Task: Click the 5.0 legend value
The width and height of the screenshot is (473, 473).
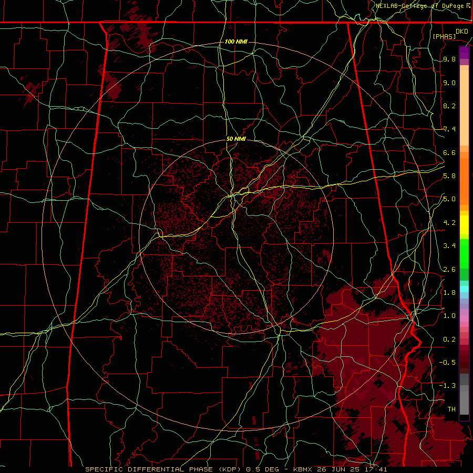Action: tap(449, 199)
